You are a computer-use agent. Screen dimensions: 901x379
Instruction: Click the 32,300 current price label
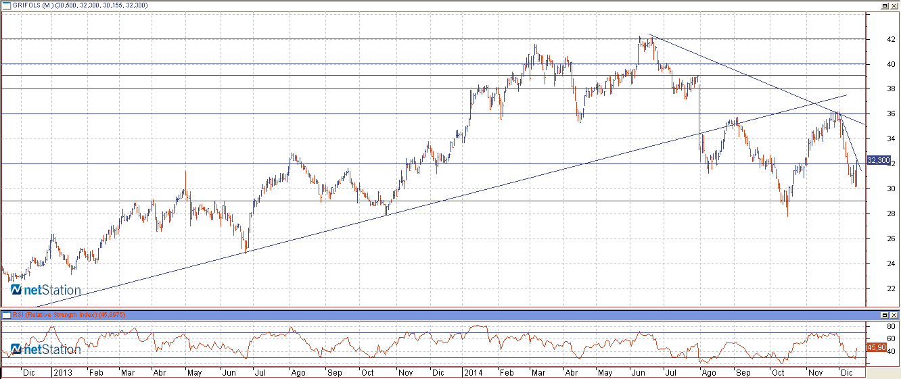pyautogui.click(x=878, y=160)
